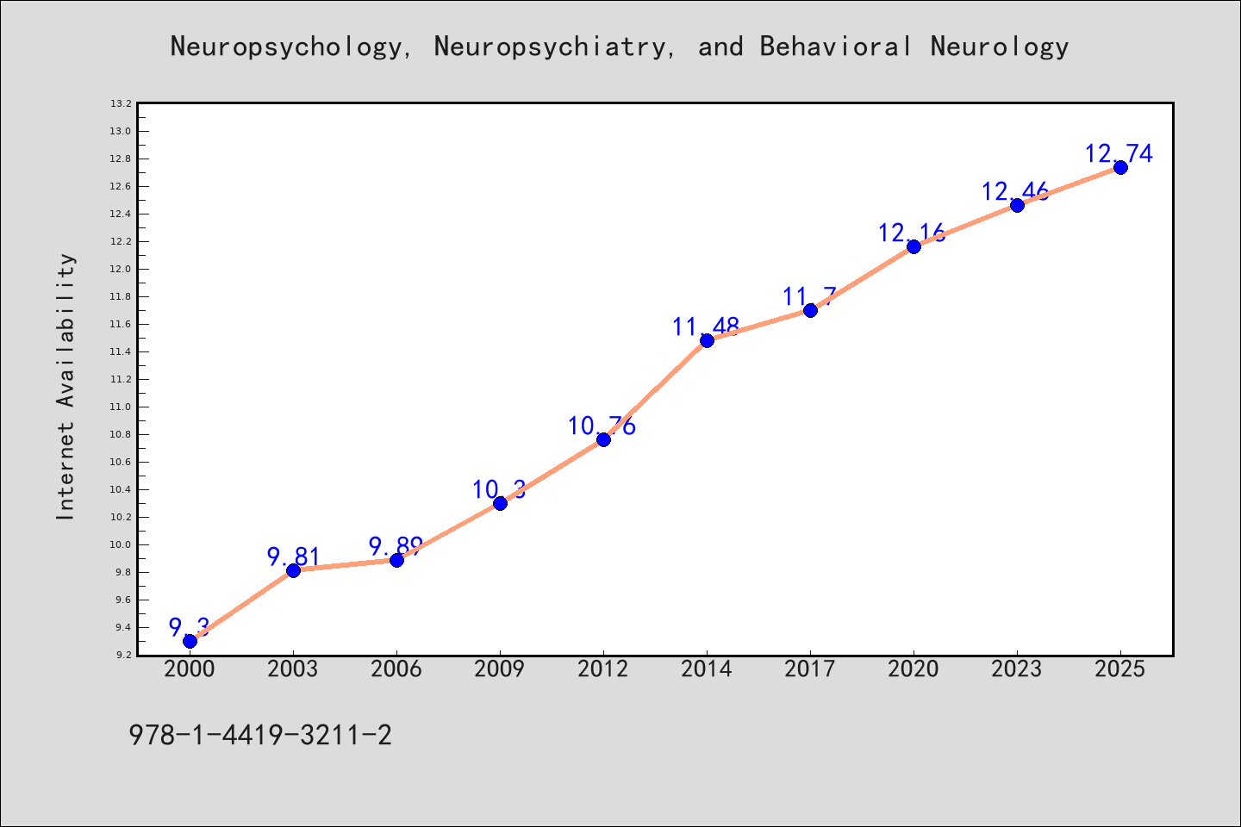Select the data point labeled 10.76

[x=603, y=439]
